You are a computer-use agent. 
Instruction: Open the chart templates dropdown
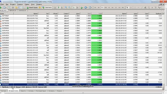[90, 8]
